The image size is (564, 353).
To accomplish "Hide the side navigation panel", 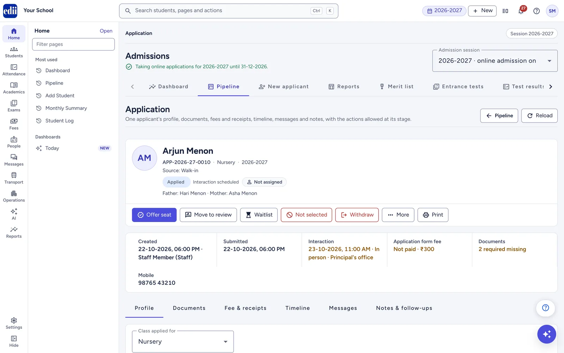I will (14, 341).
